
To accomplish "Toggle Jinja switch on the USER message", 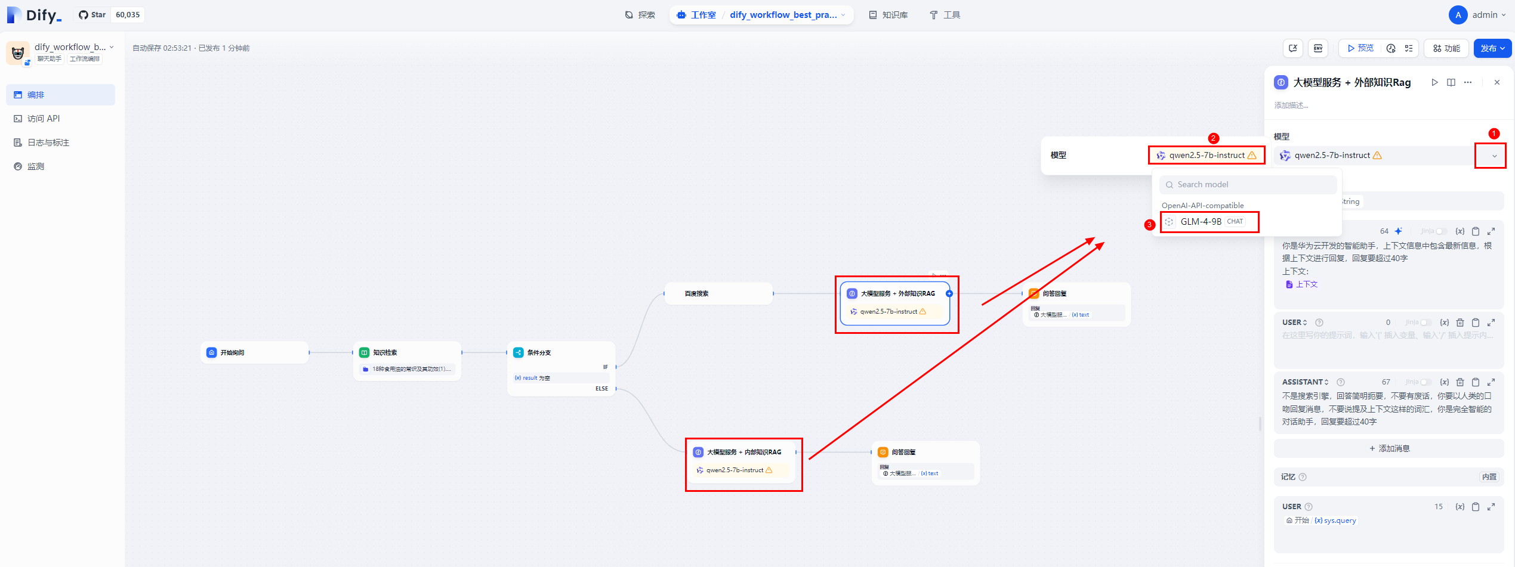I will [x=1425, y=323].
